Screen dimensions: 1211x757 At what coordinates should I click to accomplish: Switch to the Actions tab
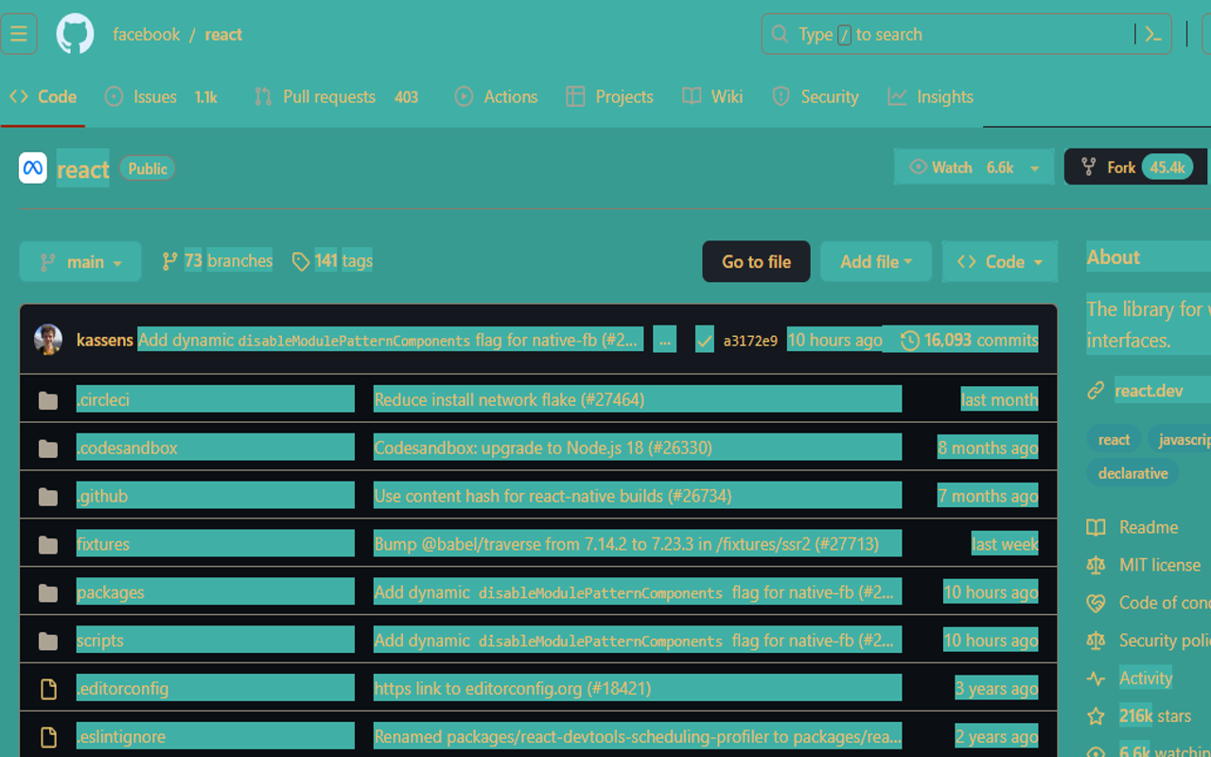pos(496,97)
